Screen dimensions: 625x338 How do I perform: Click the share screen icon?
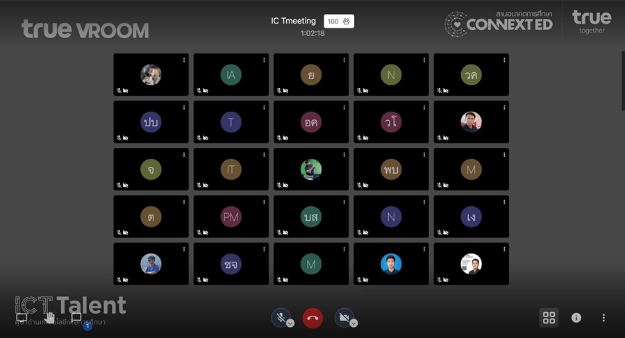pyautogui.click(x=22, y=318)
